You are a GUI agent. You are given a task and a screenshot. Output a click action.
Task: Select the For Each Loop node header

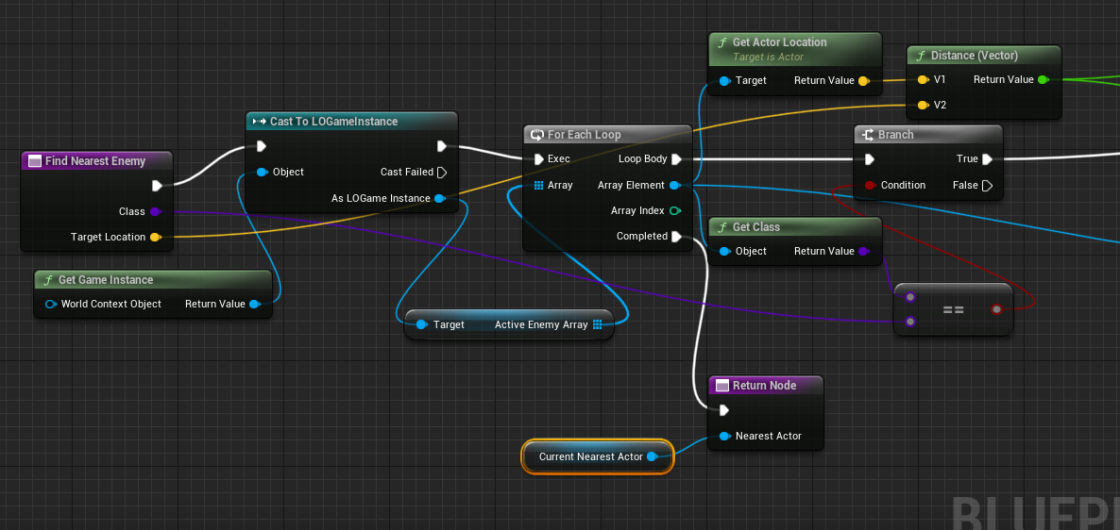[608, 135]
